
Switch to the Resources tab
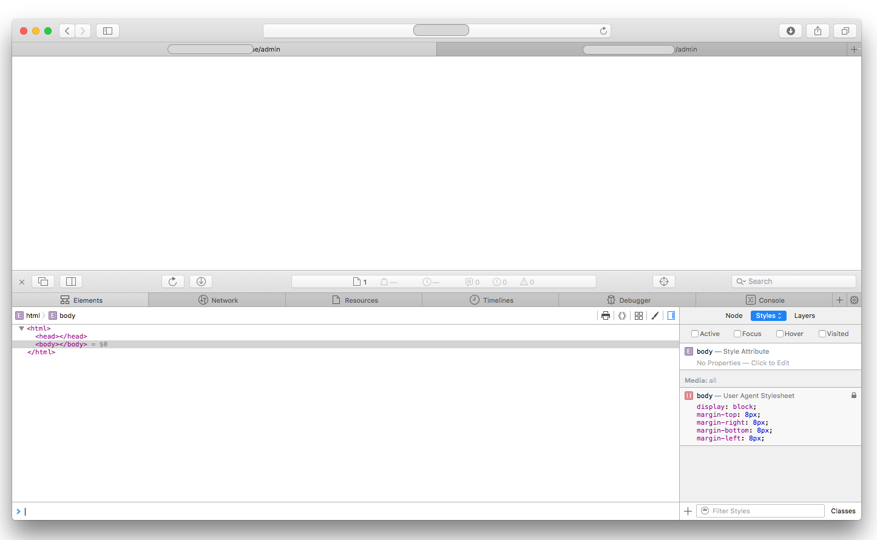click(354, 300)
